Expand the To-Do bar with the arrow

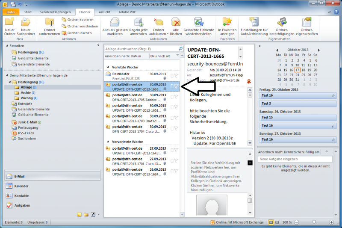point(260,46)
